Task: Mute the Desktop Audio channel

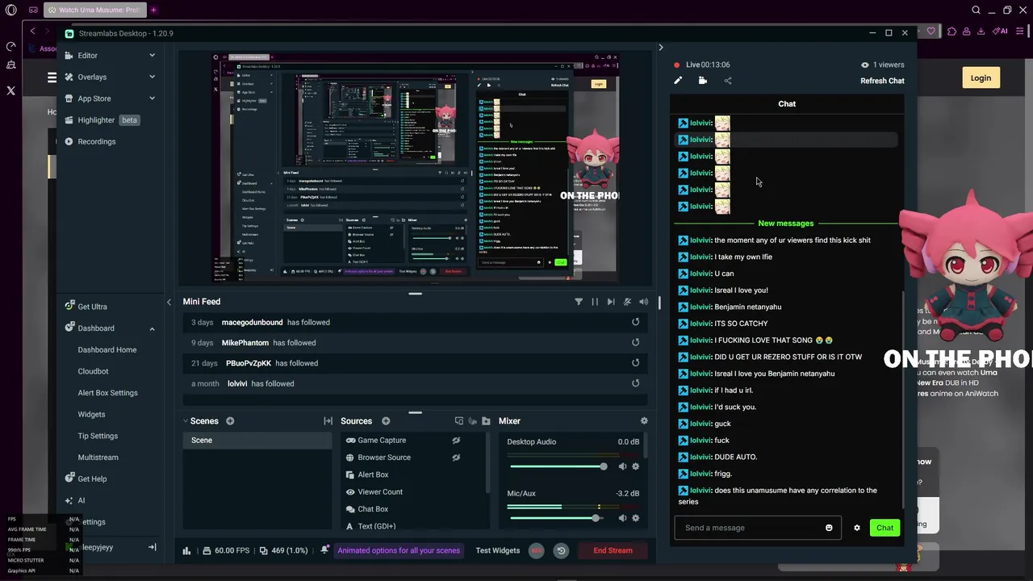Action: 622,466
